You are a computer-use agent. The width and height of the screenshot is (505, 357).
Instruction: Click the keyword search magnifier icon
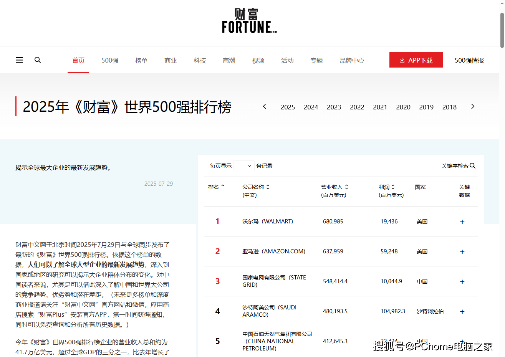click(473, 165)
